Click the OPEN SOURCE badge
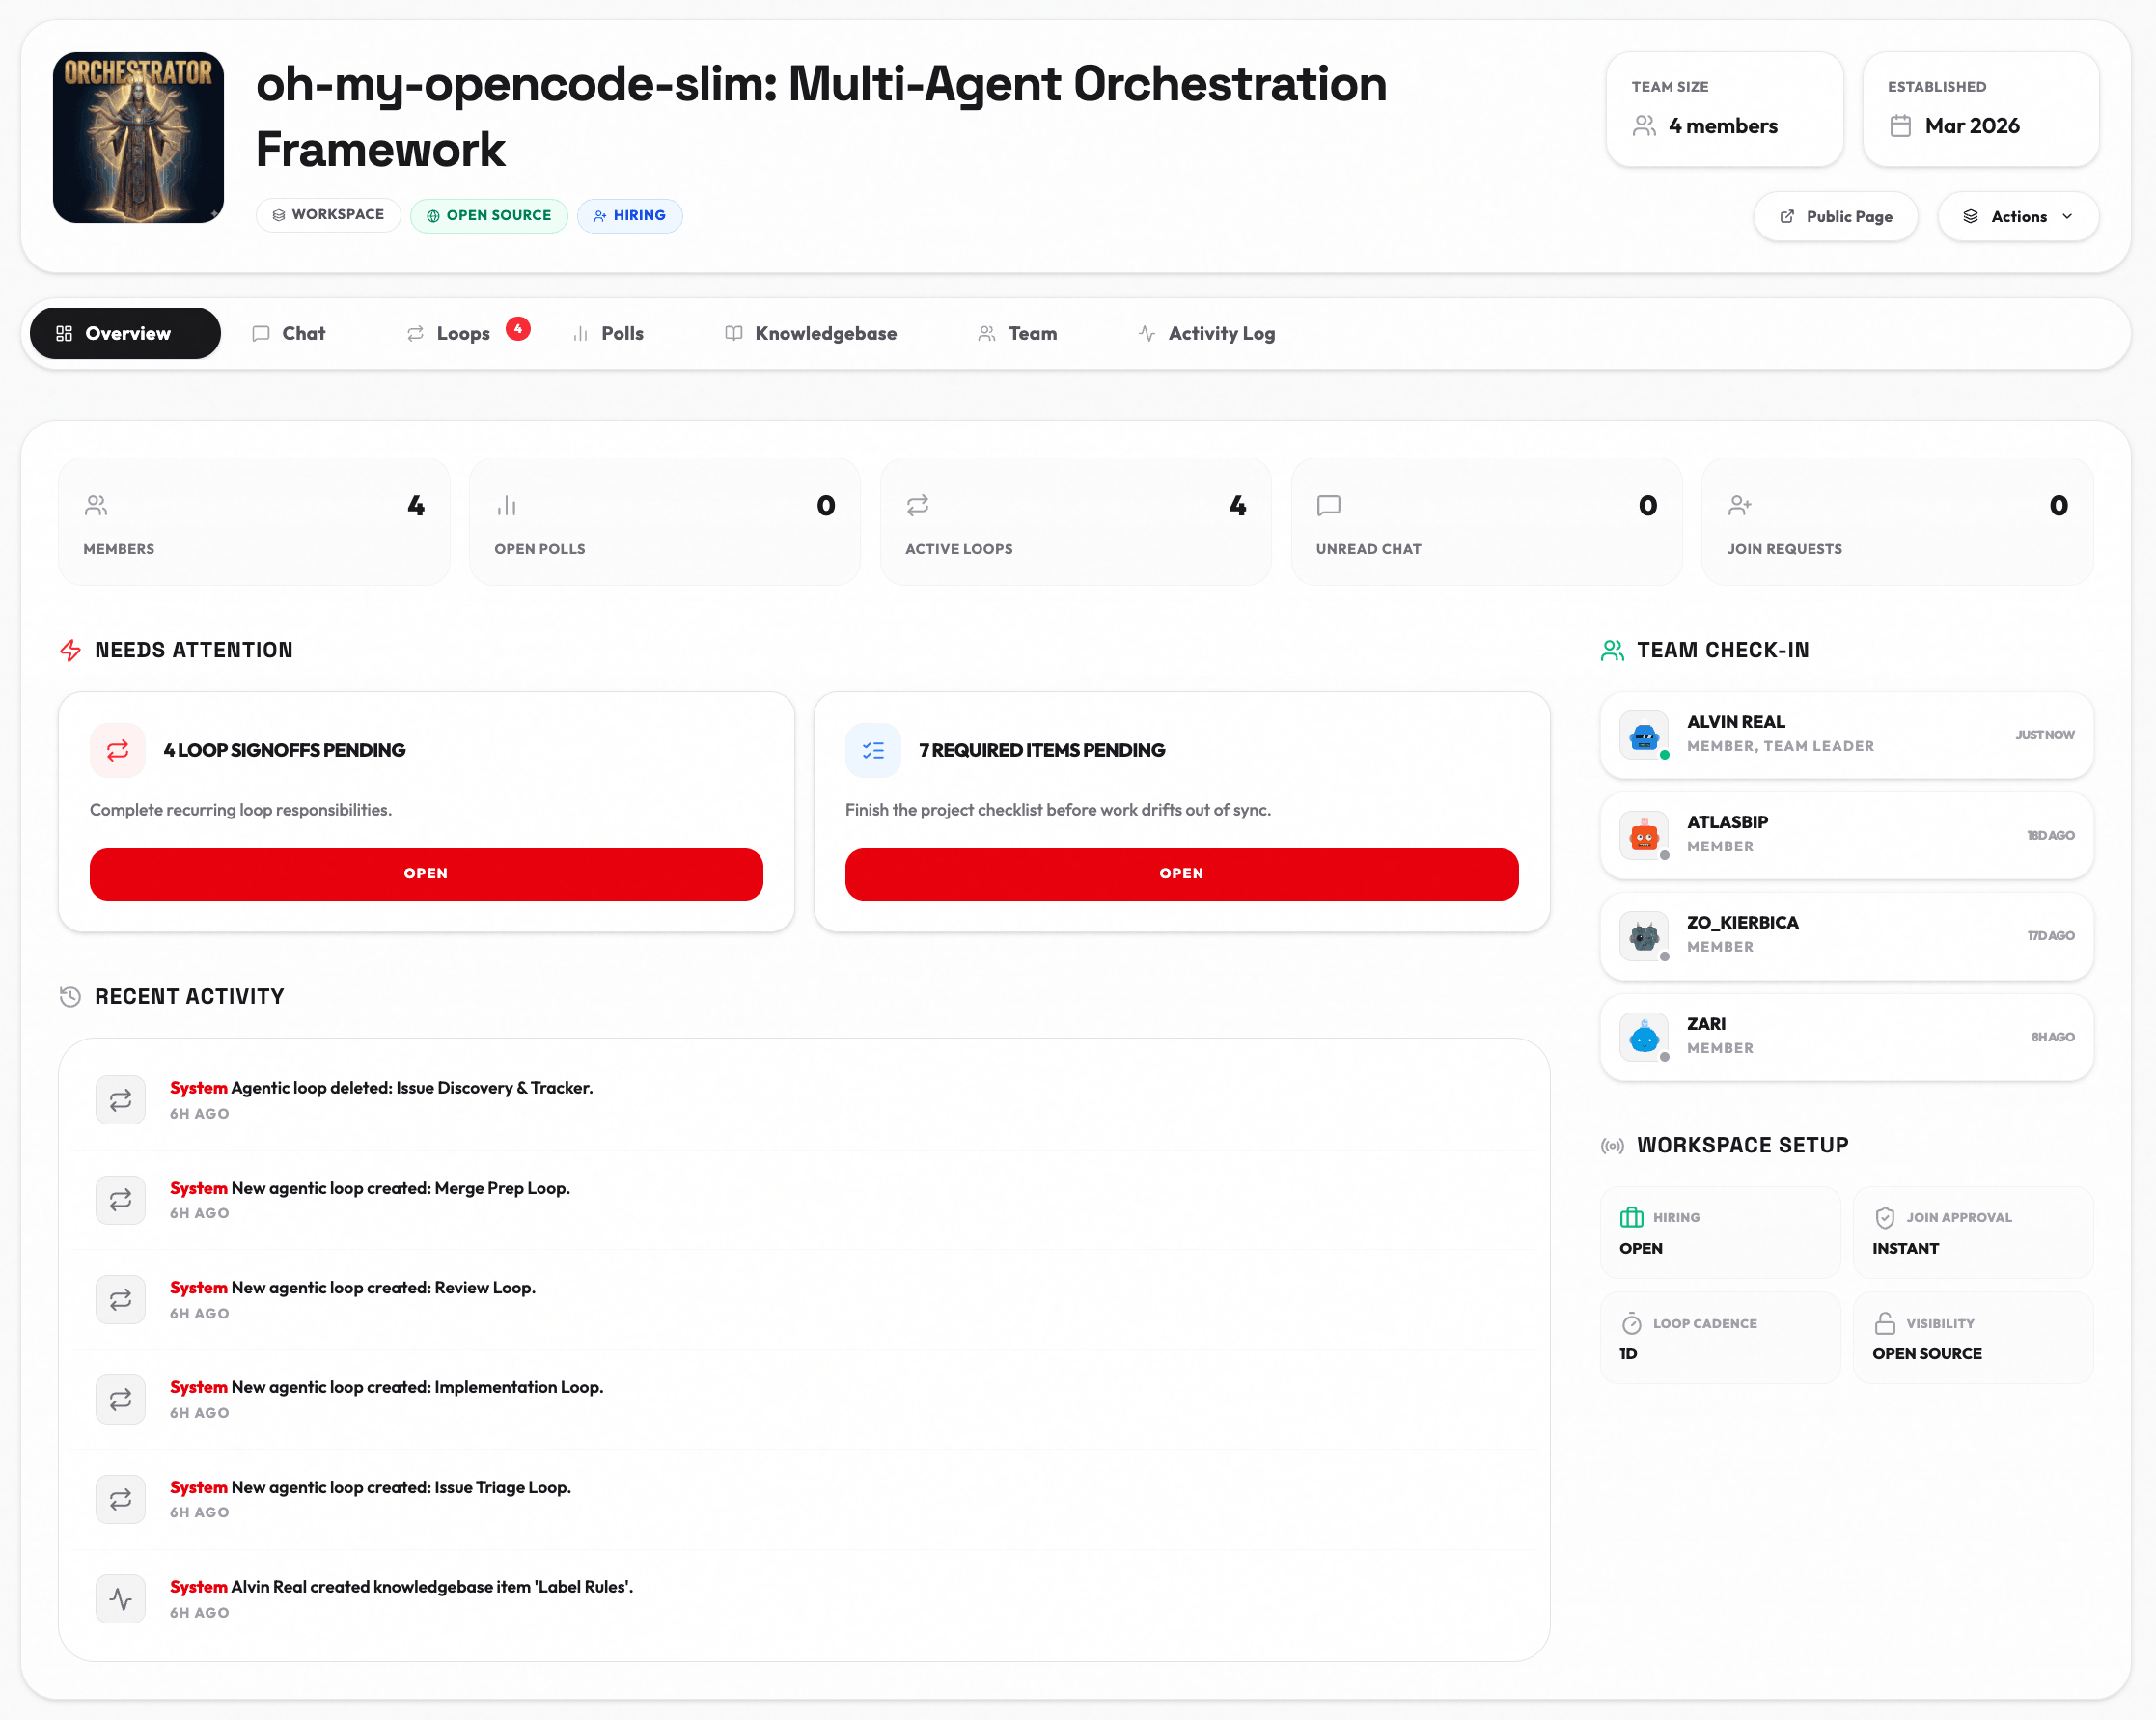 (x=489, y=215)
